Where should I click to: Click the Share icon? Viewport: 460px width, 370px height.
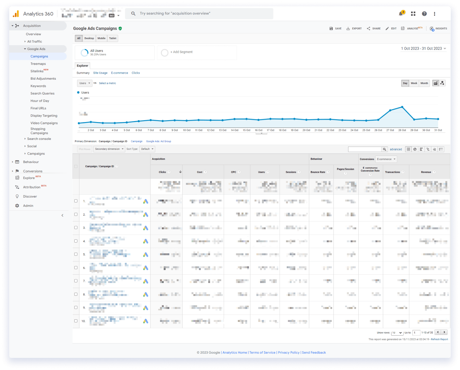(x=369, y=28)
